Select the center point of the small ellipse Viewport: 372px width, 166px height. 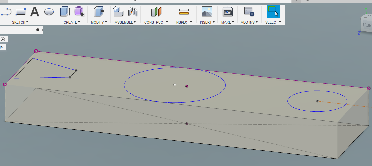pyautogui.click(x=317, y=101)
